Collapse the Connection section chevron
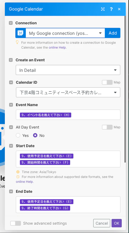Screen dimensions: 129x233 click(x=11, y=23)
